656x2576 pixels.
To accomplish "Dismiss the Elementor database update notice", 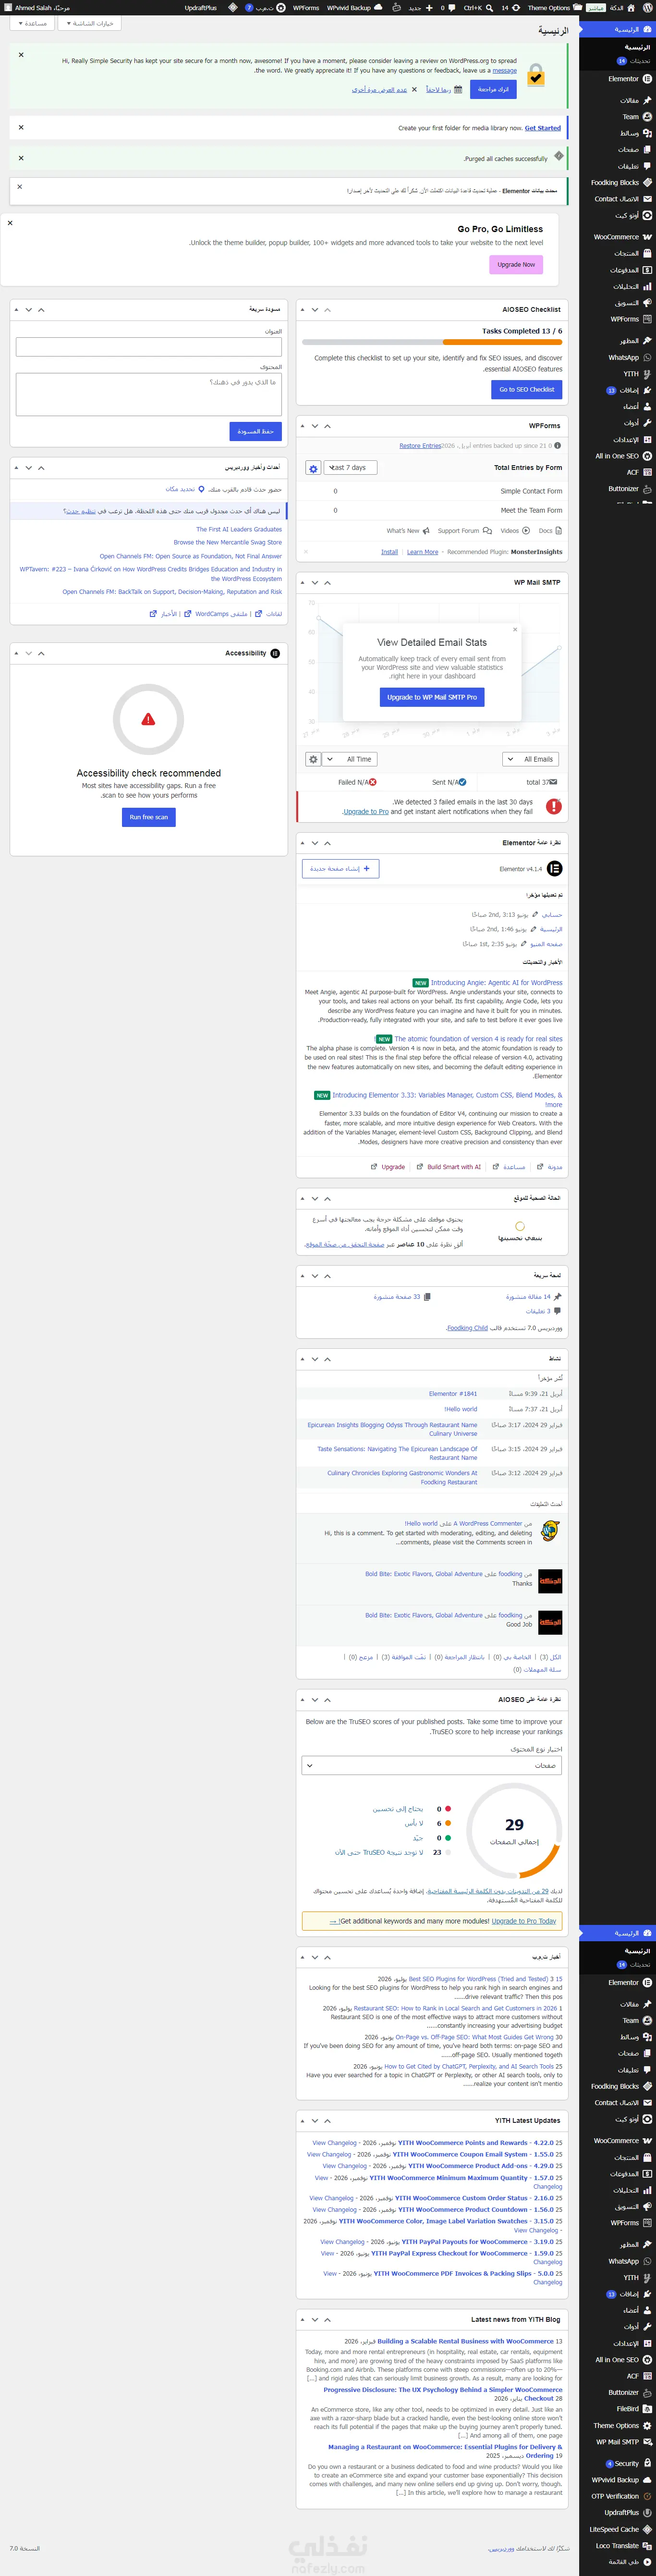I will 20,186.
